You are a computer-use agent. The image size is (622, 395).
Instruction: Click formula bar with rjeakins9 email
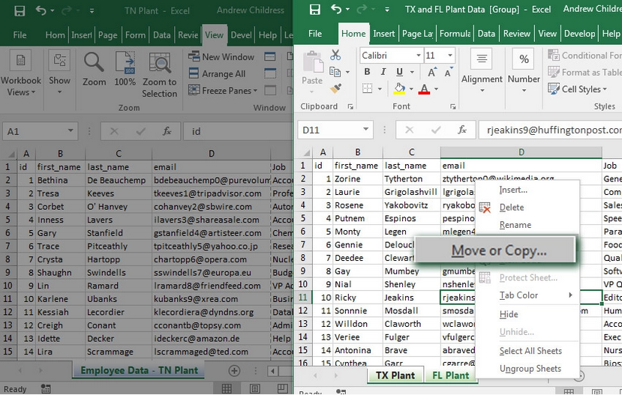(x=550, y=130)
